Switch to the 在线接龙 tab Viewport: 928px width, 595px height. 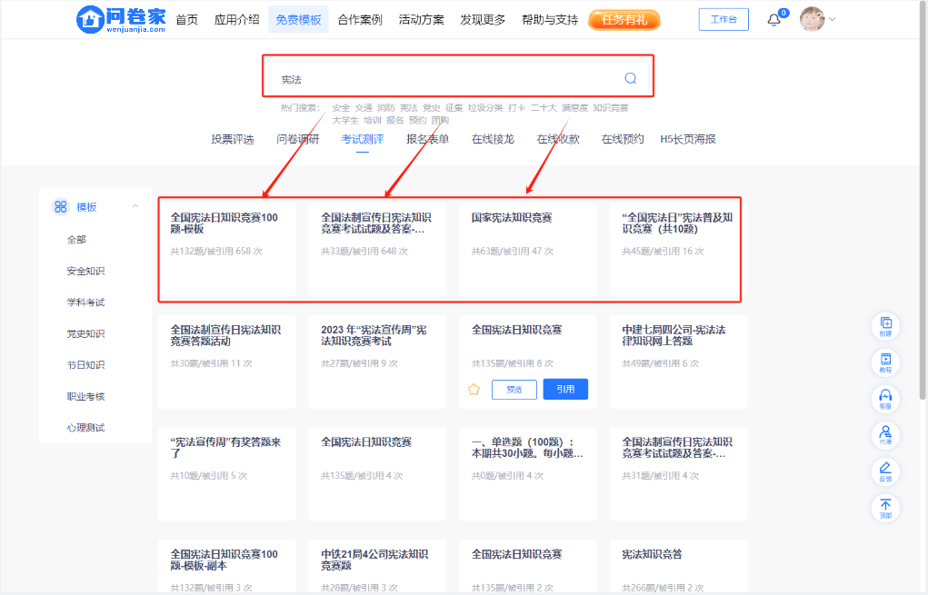pos(493,139)
